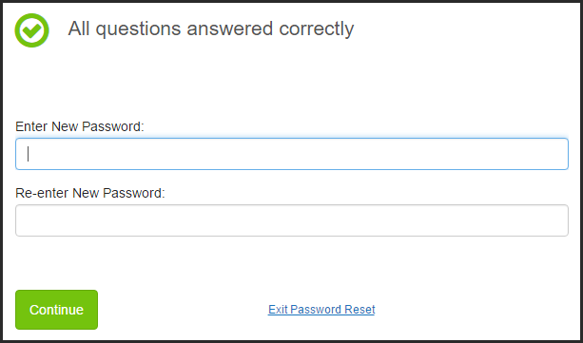583x343 pixels.
Task: Cancel by clicking Exit Password Reset
Action: [321, 309]
